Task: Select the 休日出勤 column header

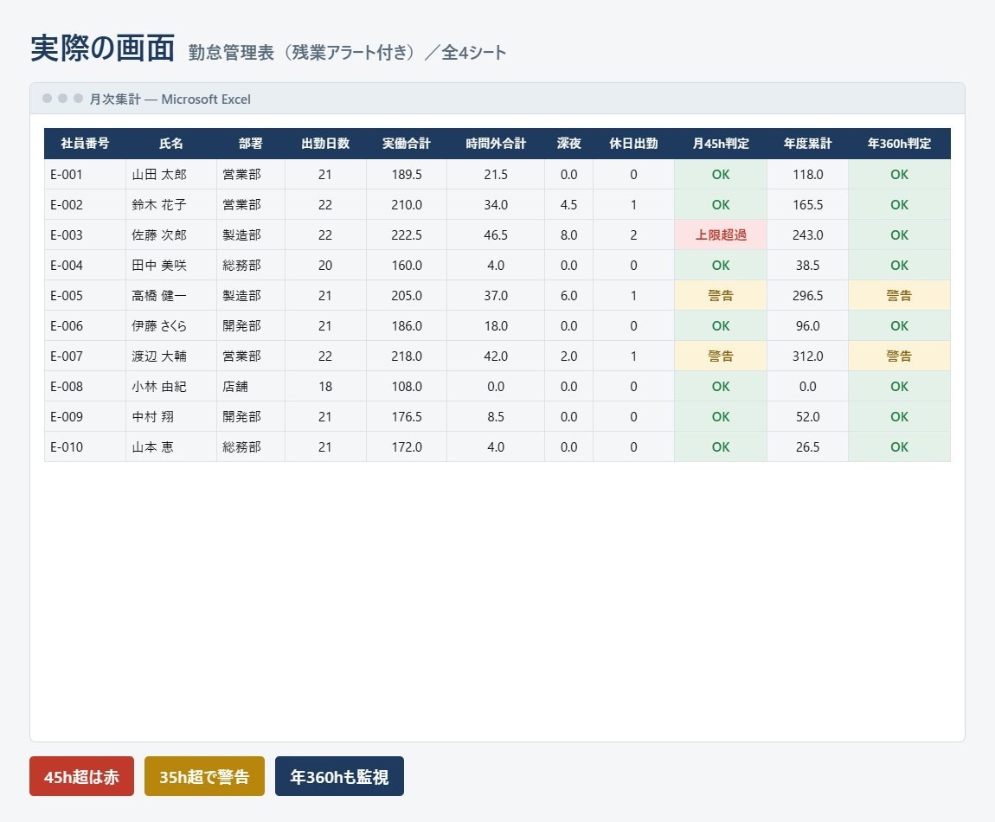Action: (633, 144)
